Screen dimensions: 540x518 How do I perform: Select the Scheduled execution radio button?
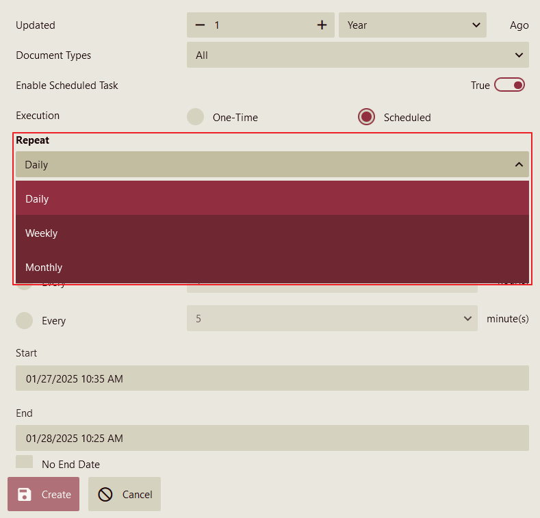(367, 117)
